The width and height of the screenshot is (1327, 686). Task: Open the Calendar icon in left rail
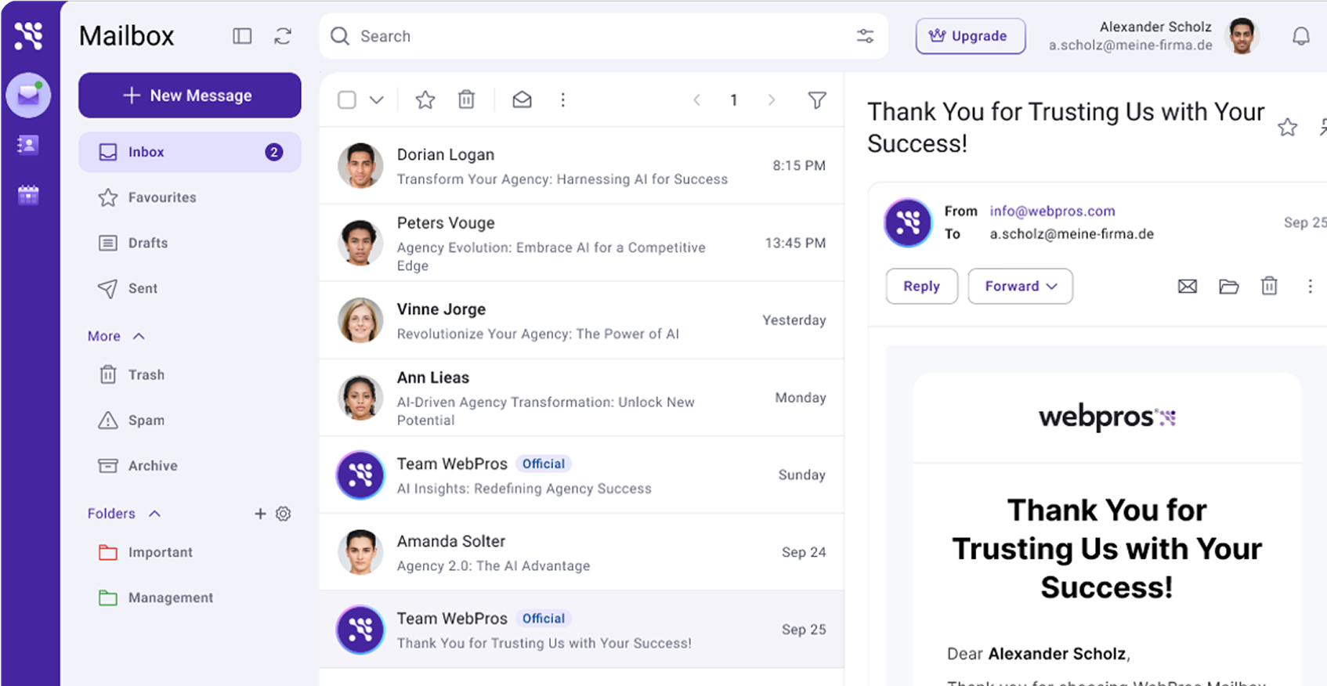28,194
